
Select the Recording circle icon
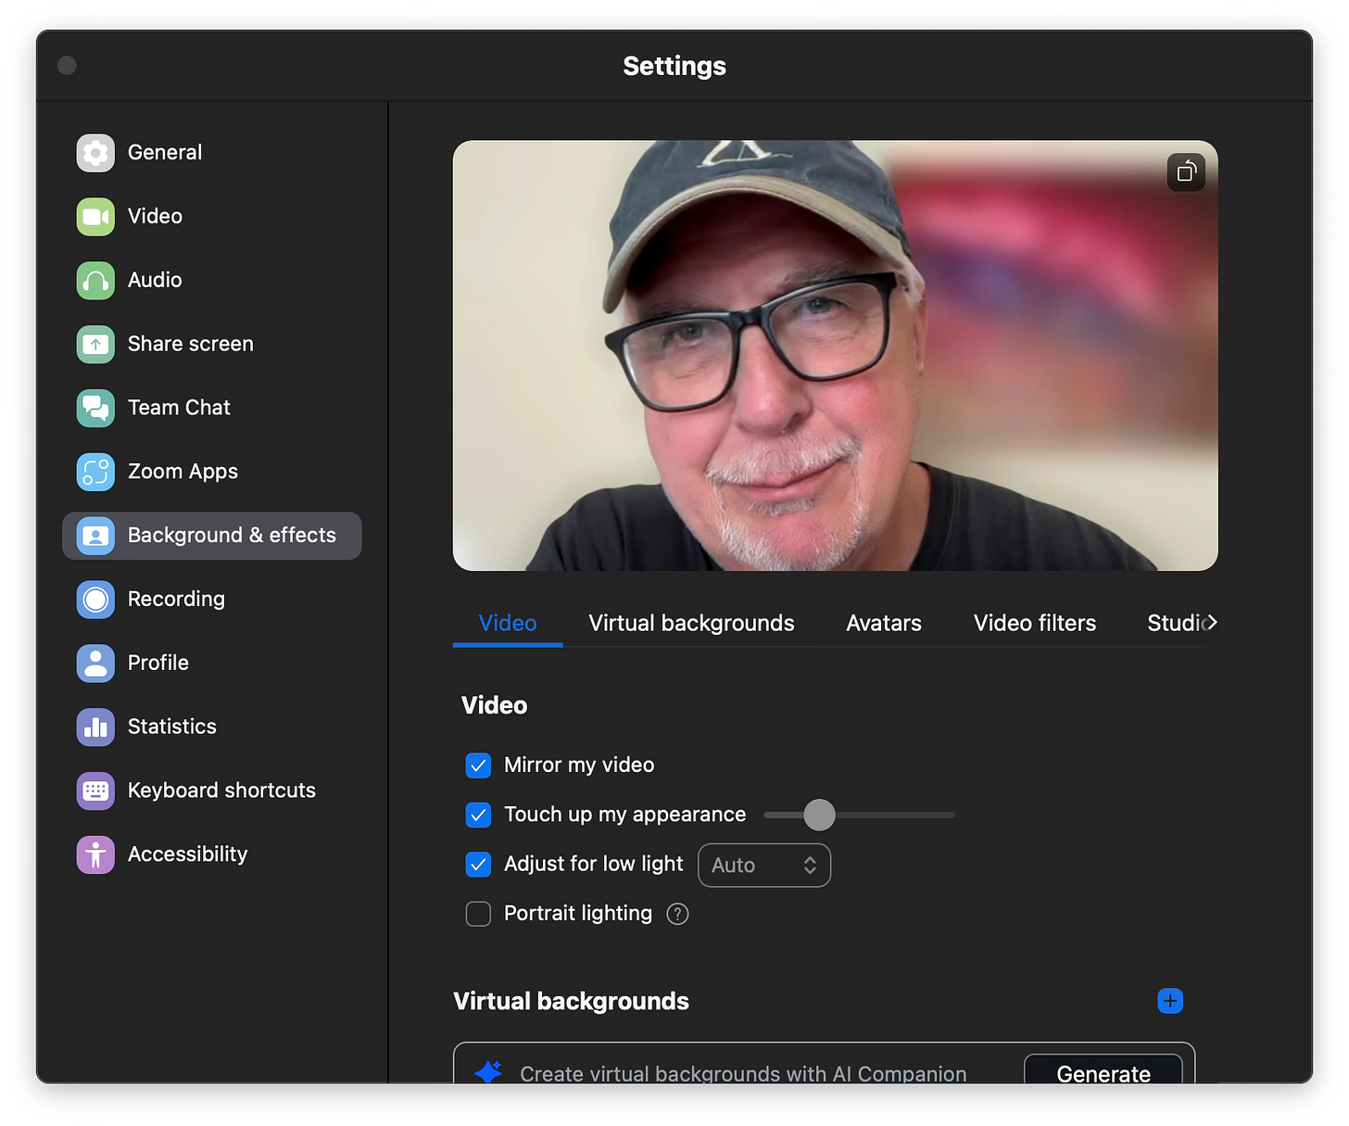pos(95,600)
